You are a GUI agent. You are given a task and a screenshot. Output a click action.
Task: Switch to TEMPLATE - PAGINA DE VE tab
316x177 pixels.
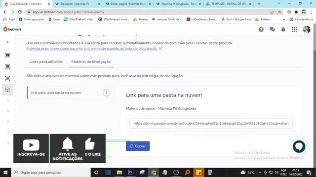[229, 4]
